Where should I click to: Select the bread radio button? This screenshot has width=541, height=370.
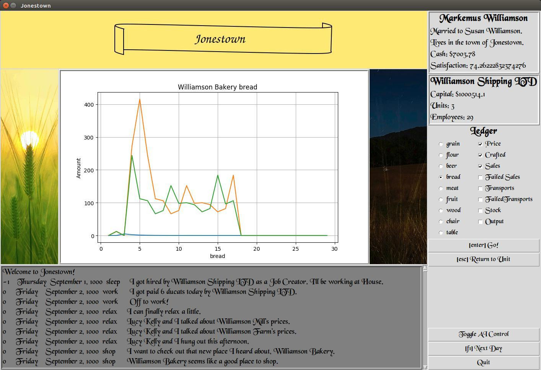[441, 177]
